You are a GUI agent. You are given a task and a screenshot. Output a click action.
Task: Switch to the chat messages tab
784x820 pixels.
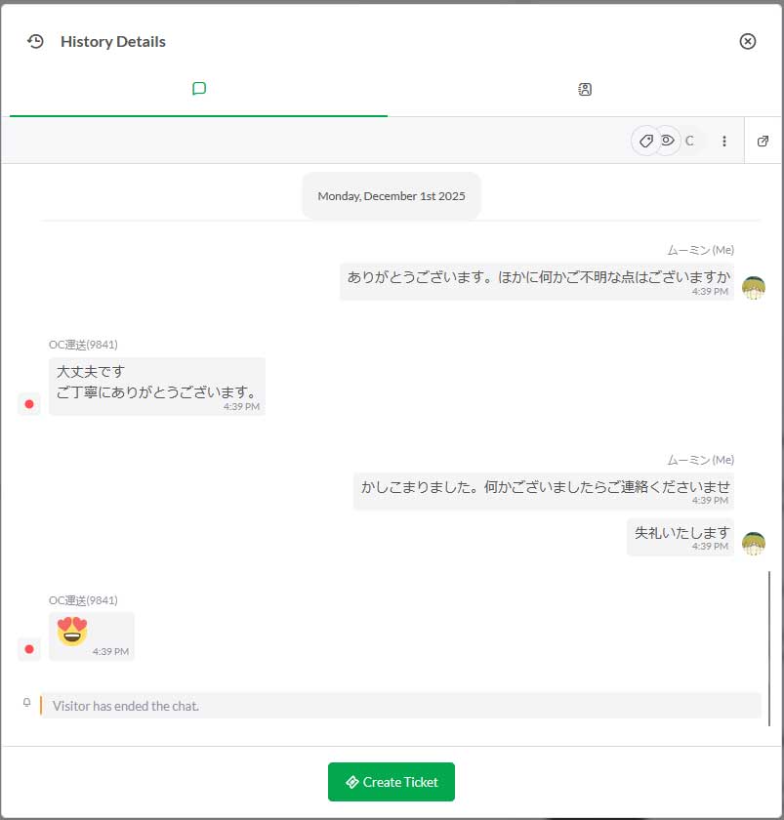[198, 89]
